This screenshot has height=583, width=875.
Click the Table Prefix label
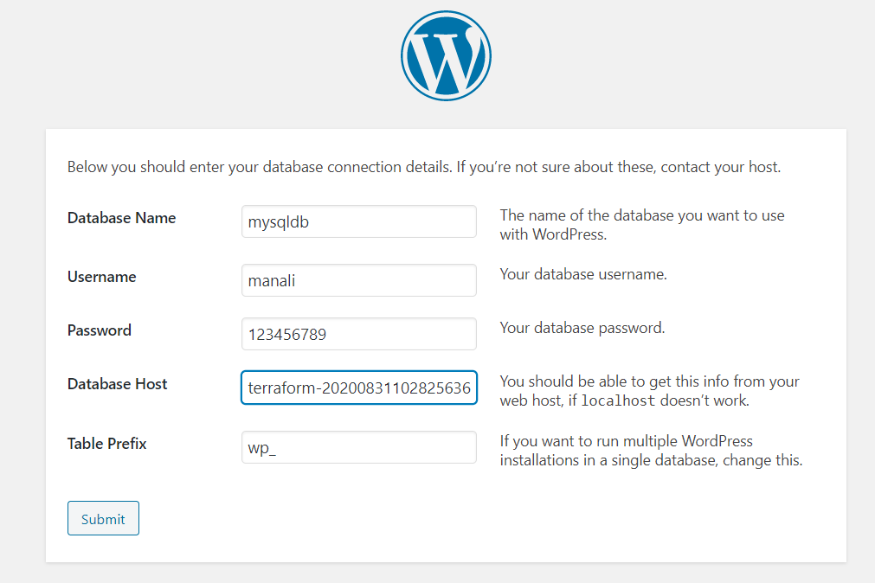pyautogui.click(x=107, y=444)
